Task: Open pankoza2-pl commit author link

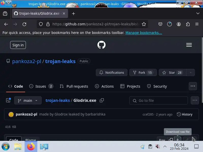Action: coord(26,114)
